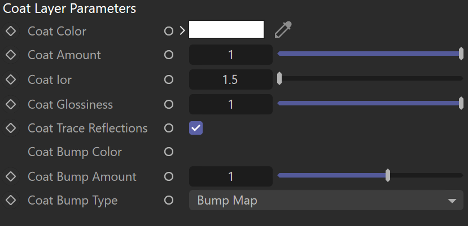This screenshot has height=226, width=468.
Task: Expand the Coat Color chevron arrow
Action: click(182, 30)
